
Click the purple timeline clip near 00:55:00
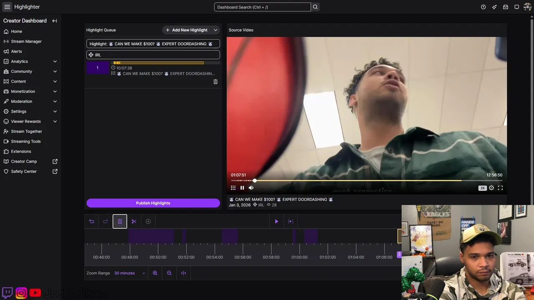230,236
